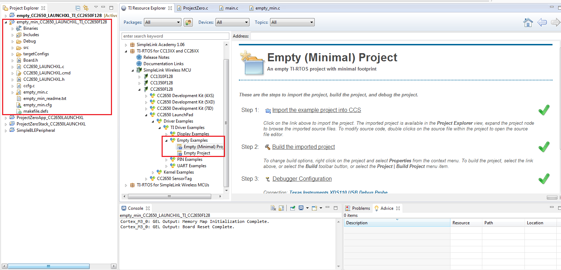This screenshot has height=270, width=561.
Task: Click the add package icon beside Packages
Action: click(x=188, y=22)
